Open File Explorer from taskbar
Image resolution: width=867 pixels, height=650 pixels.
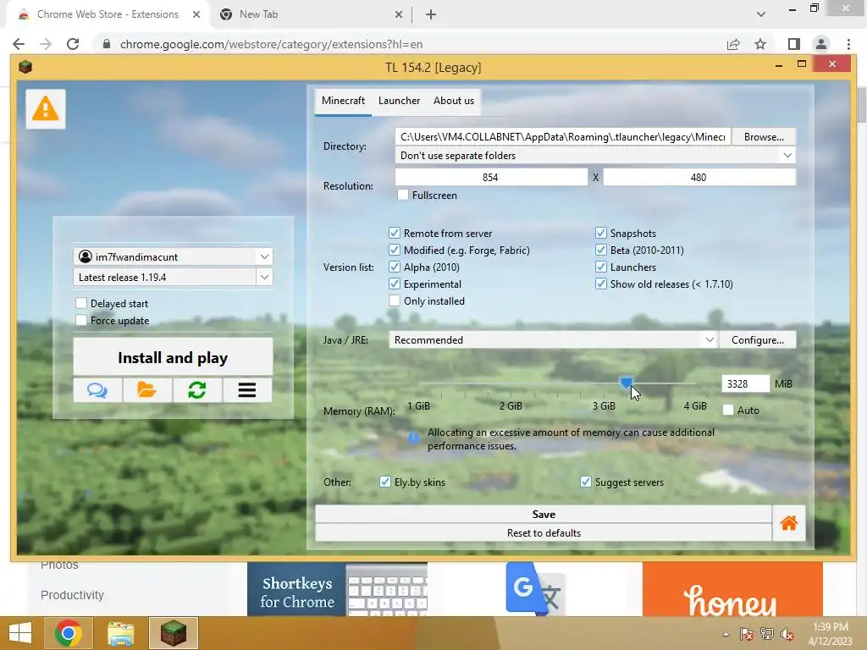coord(120,633)
